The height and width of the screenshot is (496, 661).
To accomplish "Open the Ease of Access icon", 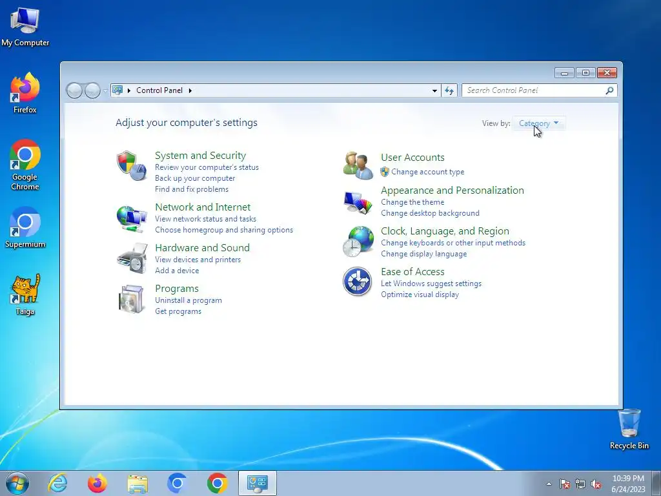I will [357, 282].
